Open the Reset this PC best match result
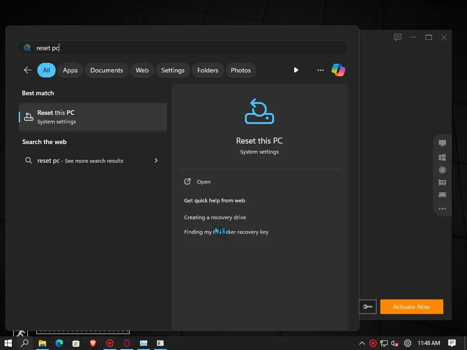Viewport: 467px width, 350px height. [x=93, y=117]
